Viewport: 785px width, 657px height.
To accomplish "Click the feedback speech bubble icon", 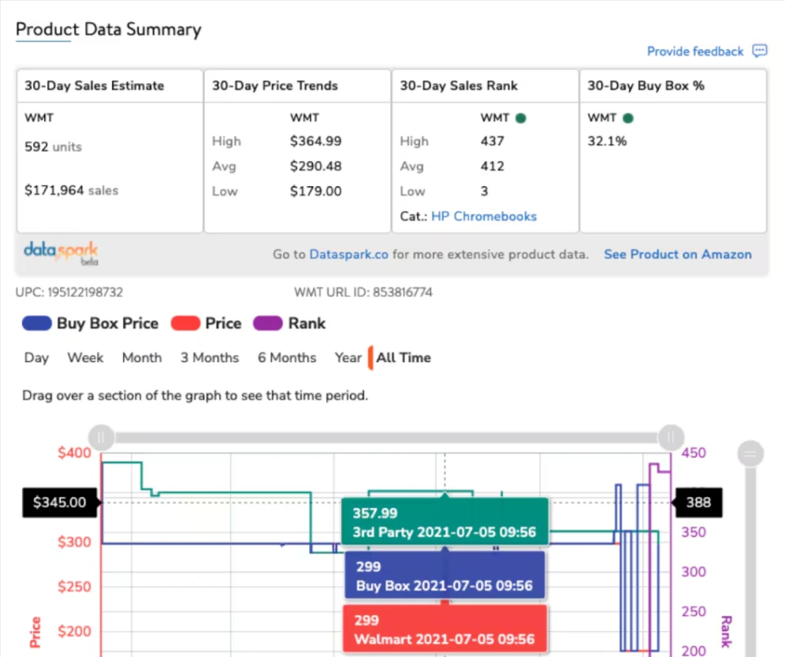I will 760,50.
